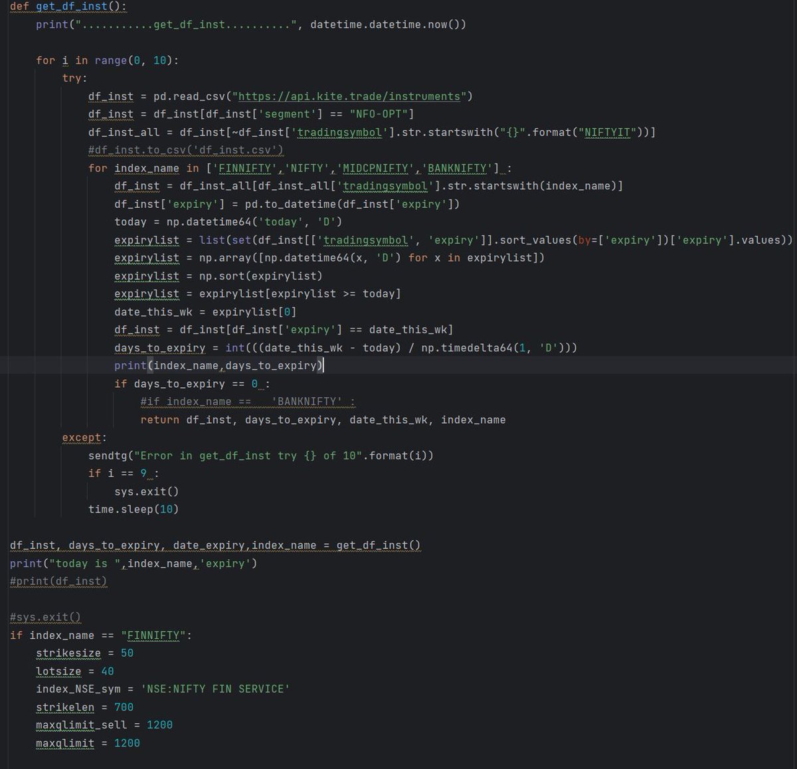Click commented line #df_inst.to_csv('df_inst.csv')
Viewport: 797px width, 769px height.
[186, 150]
